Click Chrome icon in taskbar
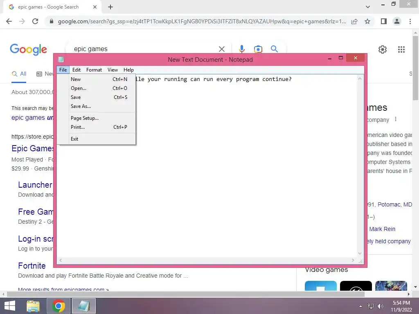419x314 pixels. (x=59, y=306)
